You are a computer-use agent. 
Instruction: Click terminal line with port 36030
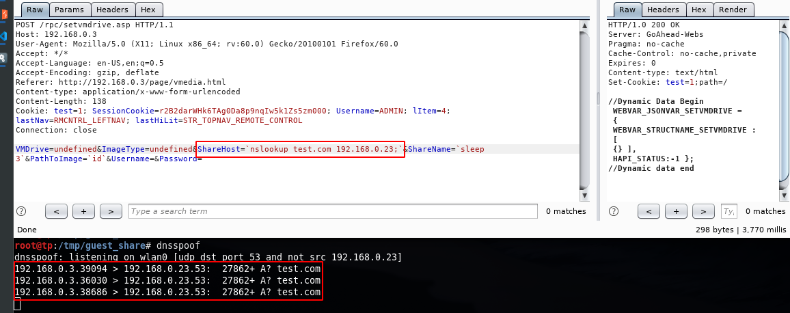(x=168, y=280)
